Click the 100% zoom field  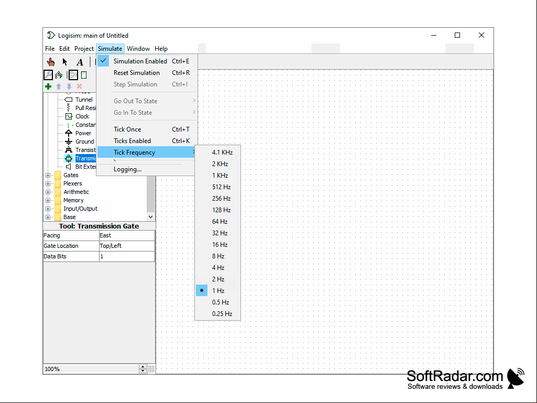coord(92,369)
